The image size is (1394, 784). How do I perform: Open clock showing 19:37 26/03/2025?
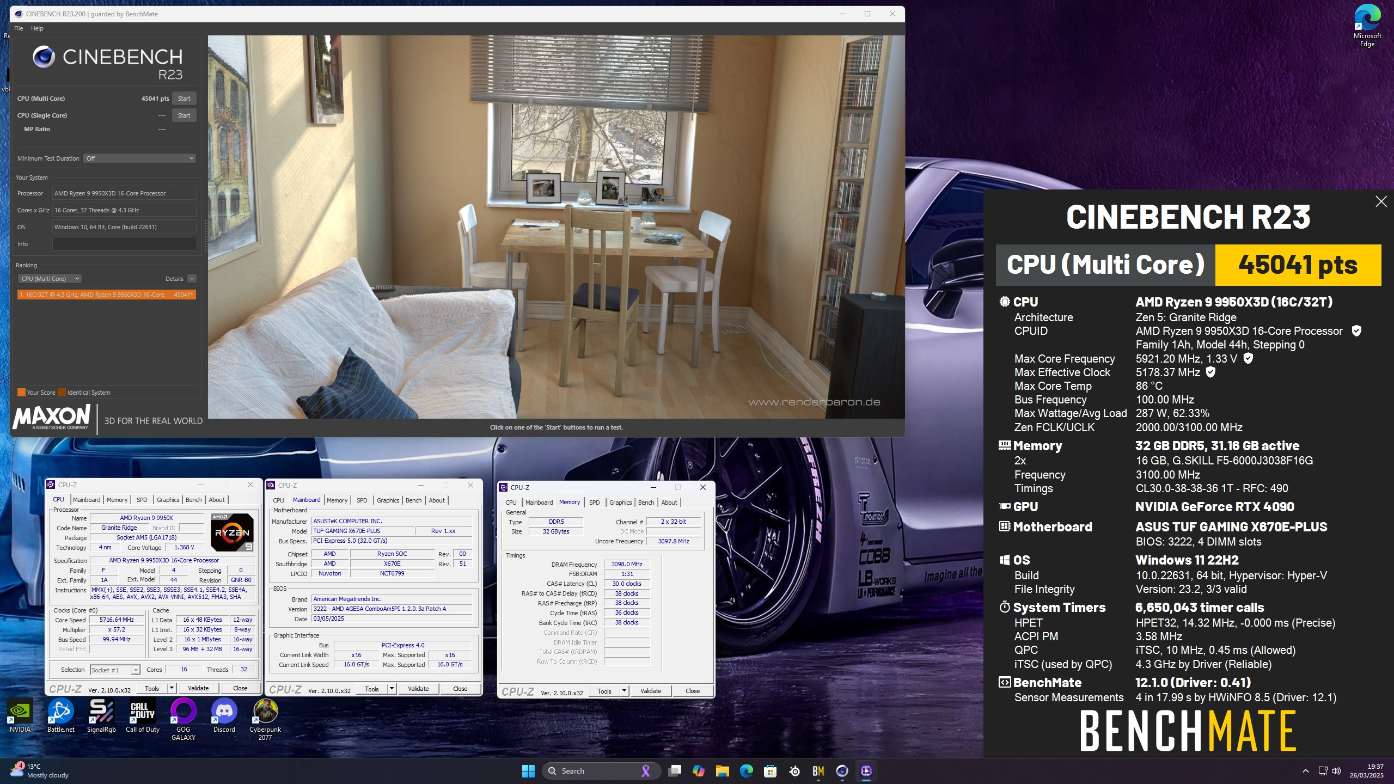point(1366,771)
